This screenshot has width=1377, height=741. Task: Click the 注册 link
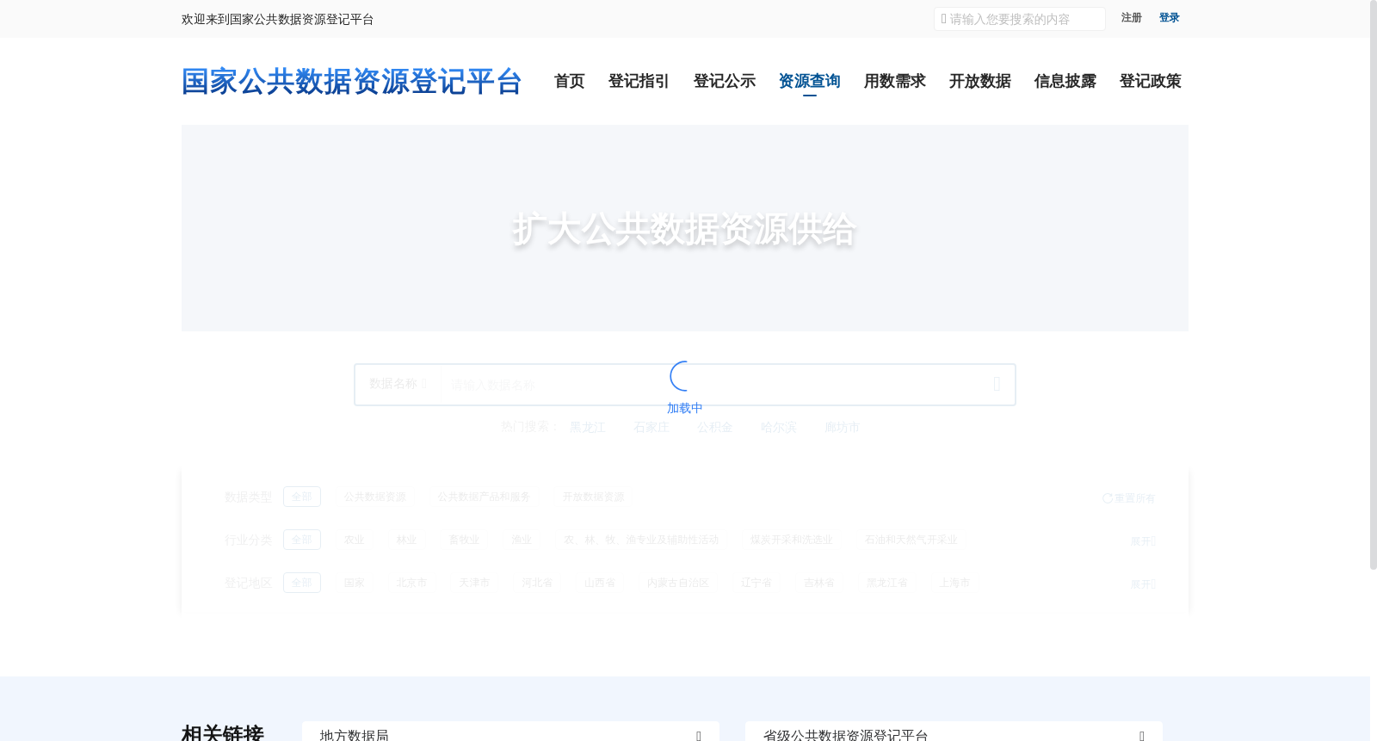point(1131,18)
